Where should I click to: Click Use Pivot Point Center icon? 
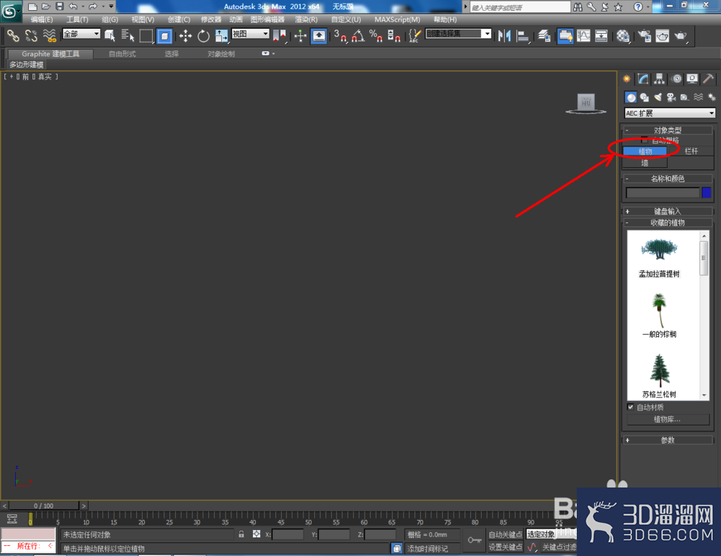click(280, 35)
